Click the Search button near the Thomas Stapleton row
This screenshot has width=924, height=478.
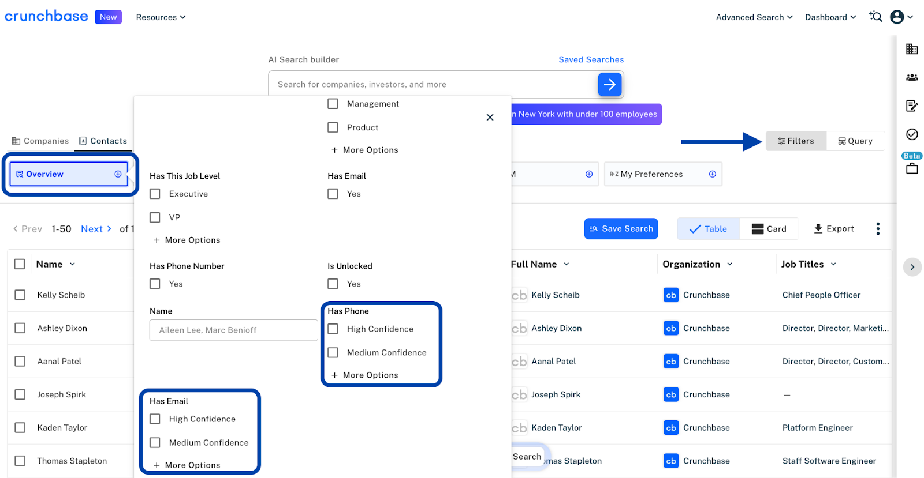pyautogui.click(x=527, y=457)
